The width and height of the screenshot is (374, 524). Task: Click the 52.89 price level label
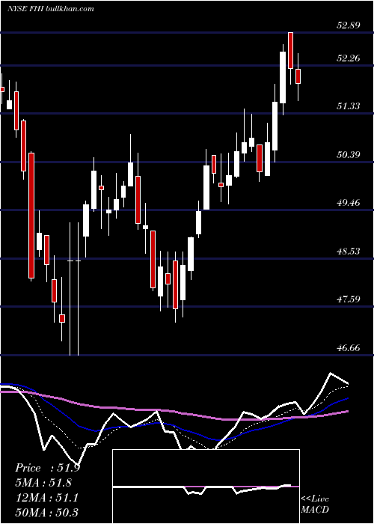(349, 25)
